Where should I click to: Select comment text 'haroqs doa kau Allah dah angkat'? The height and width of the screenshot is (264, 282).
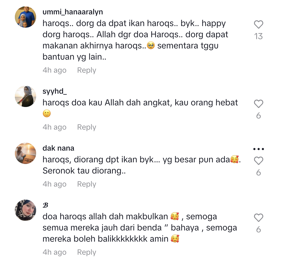(x=107, y=102)
